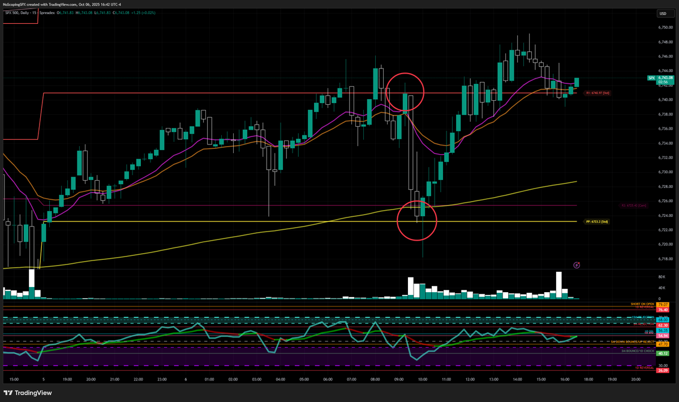Click the 5M DOWN BOUNCE/UP REJECT label
Viewport: 679px width, 402px height.
tap(633, 342)
